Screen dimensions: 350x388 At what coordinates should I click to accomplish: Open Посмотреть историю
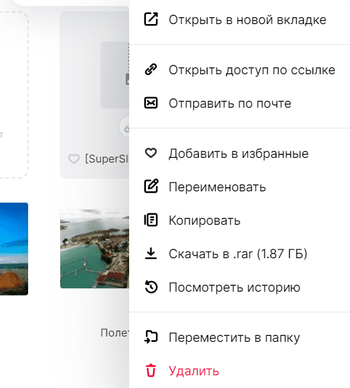(240, 287)
